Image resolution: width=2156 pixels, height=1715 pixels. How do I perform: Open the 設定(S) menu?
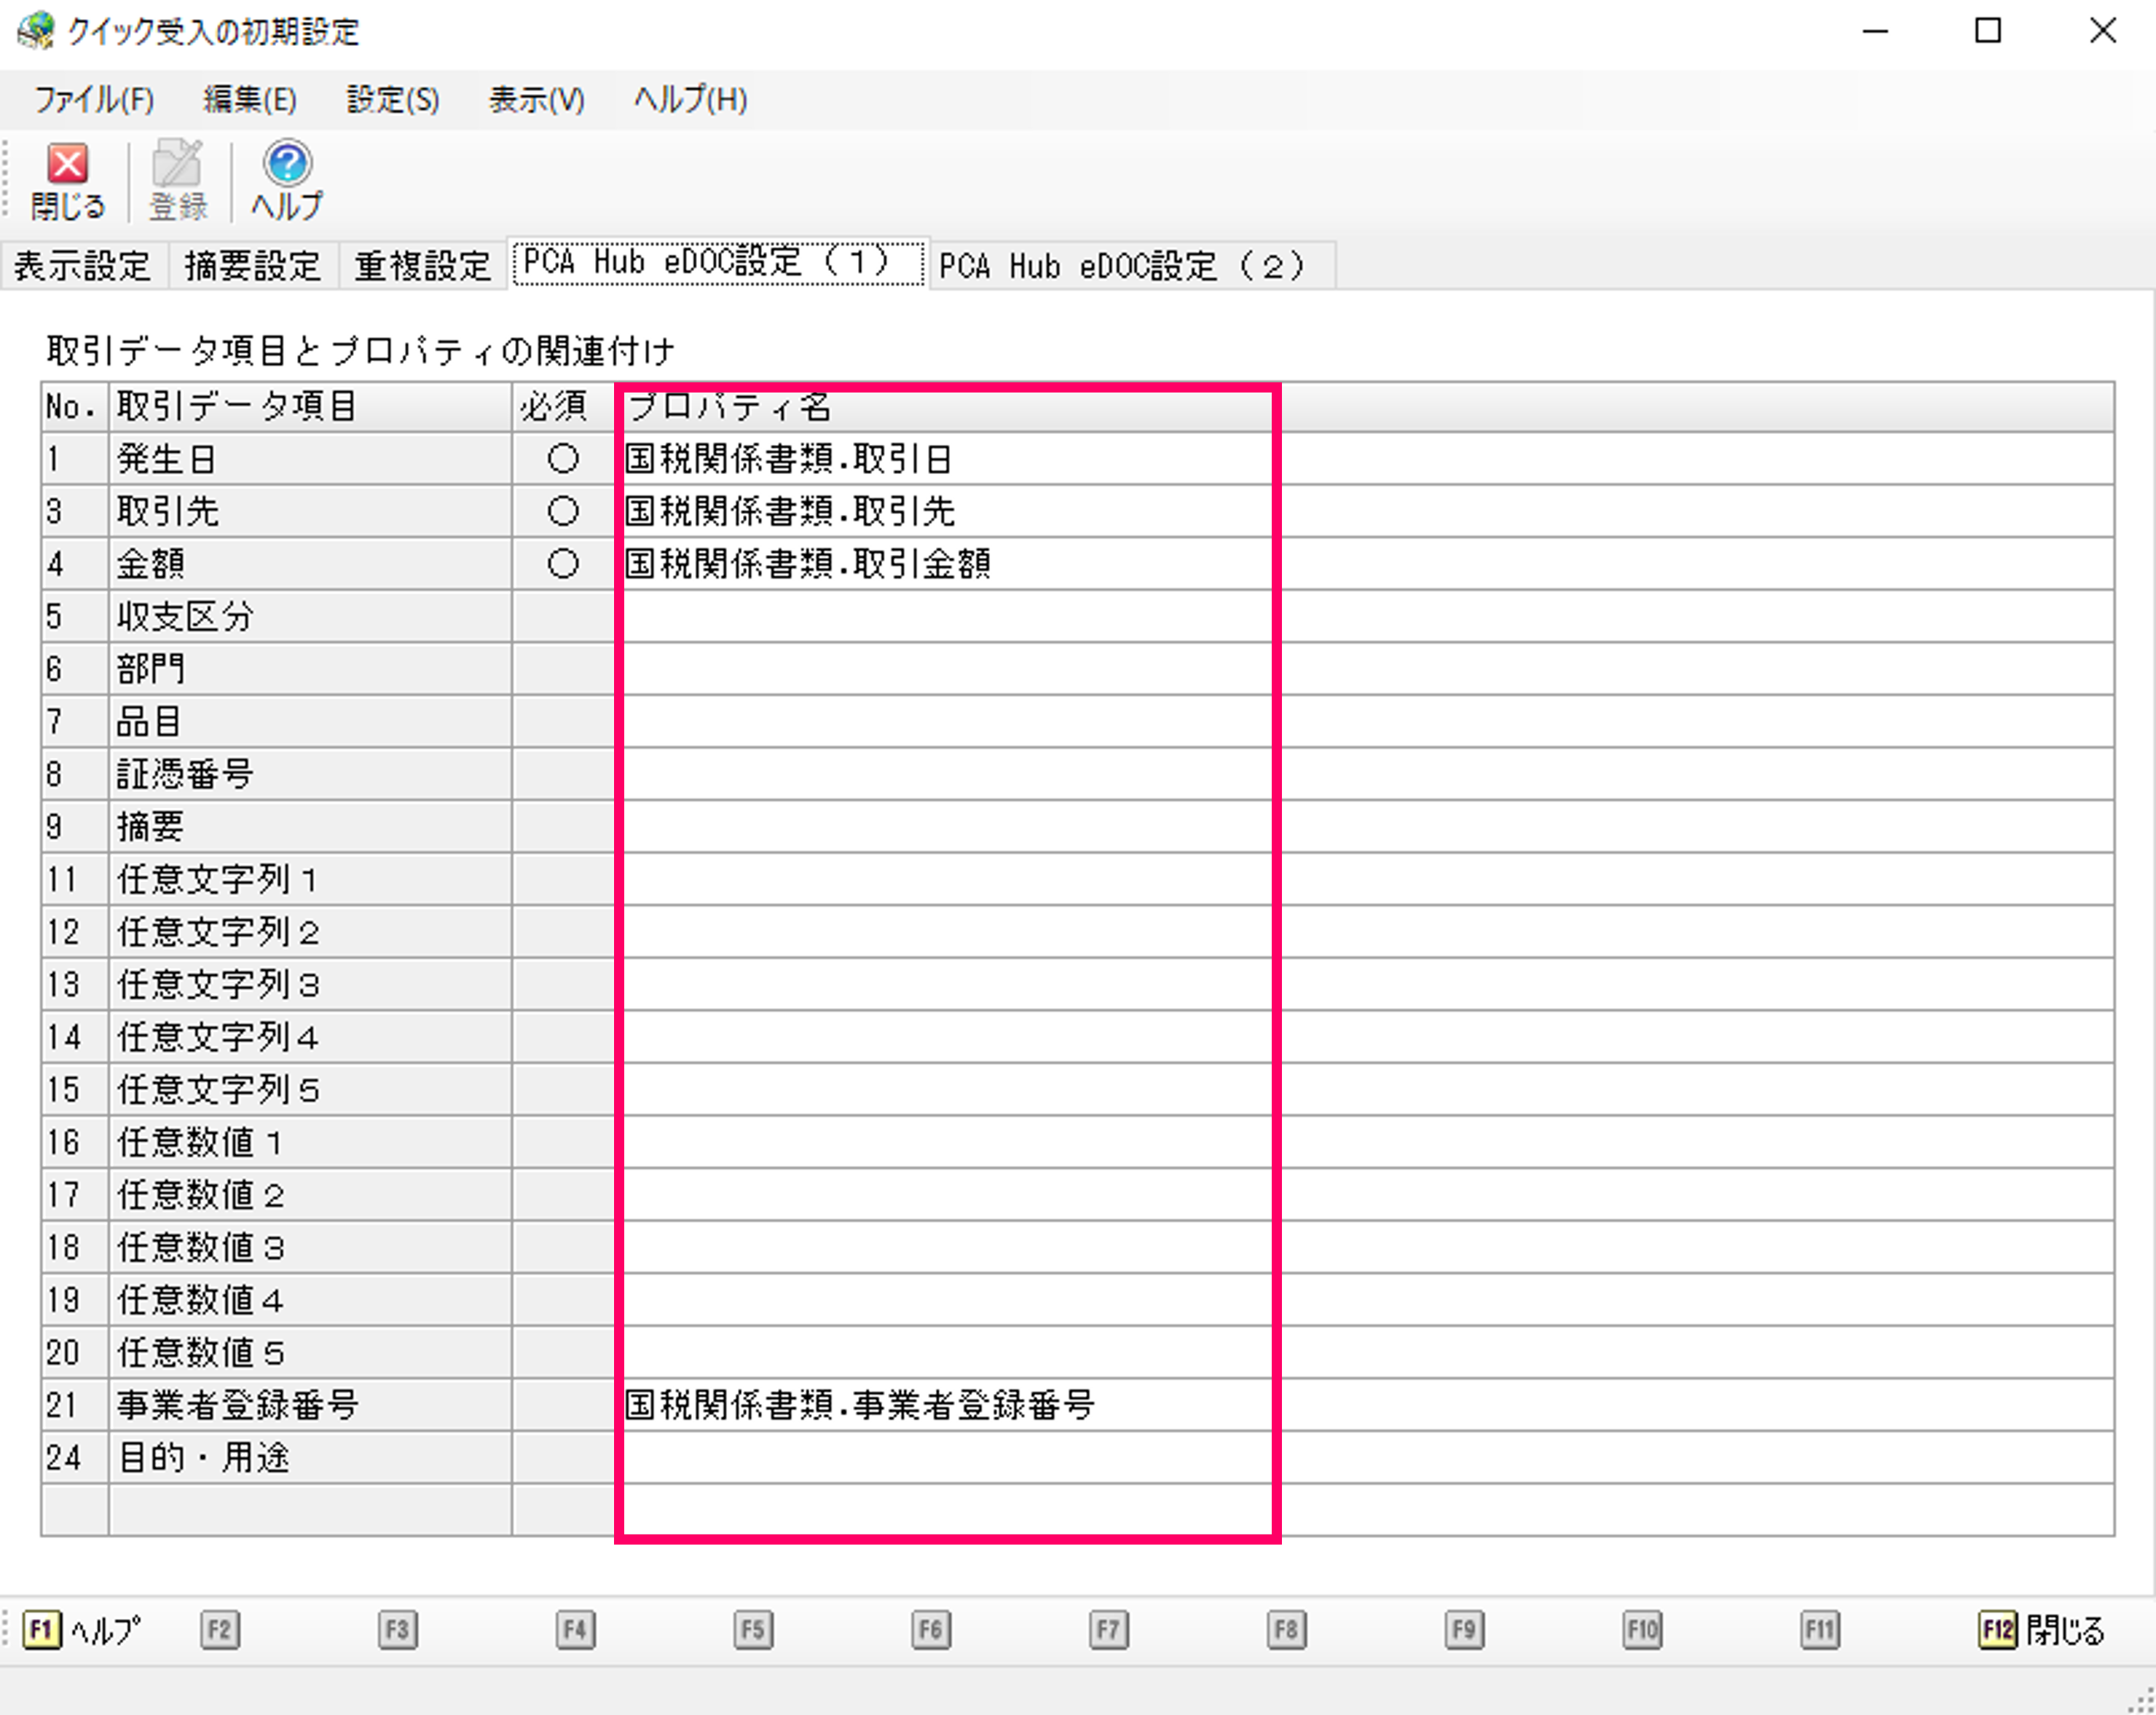point(392,100)
